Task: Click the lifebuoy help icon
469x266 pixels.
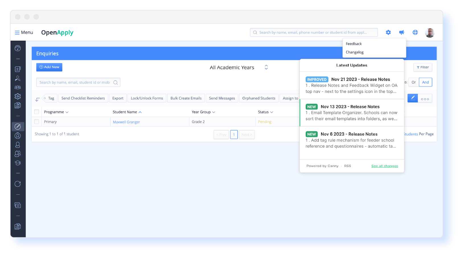Action: (x=415, y=32)
